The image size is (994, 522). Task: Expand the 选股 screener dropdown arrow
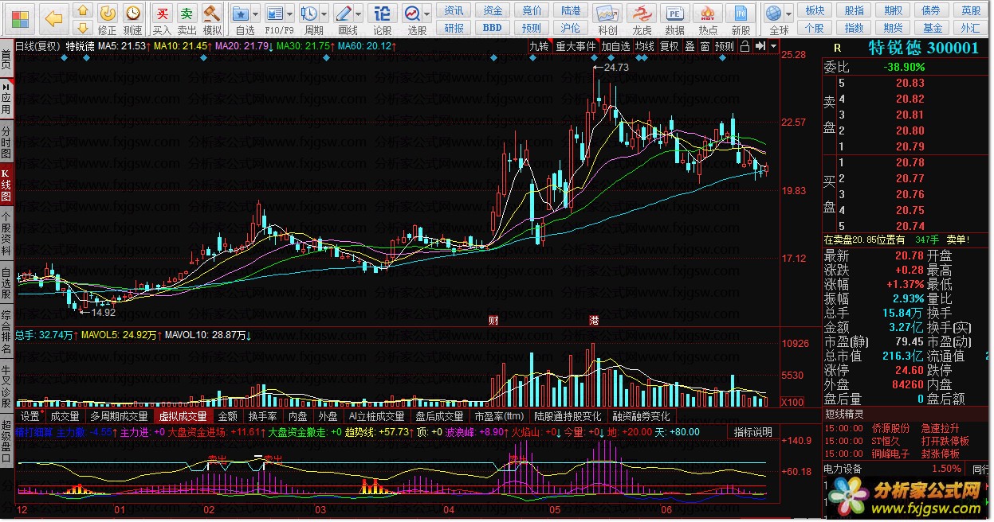point(427,14)
